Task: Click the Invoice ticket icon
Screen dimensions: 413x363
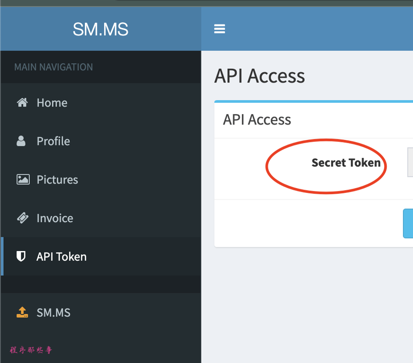Action: [x=22, y=218]
